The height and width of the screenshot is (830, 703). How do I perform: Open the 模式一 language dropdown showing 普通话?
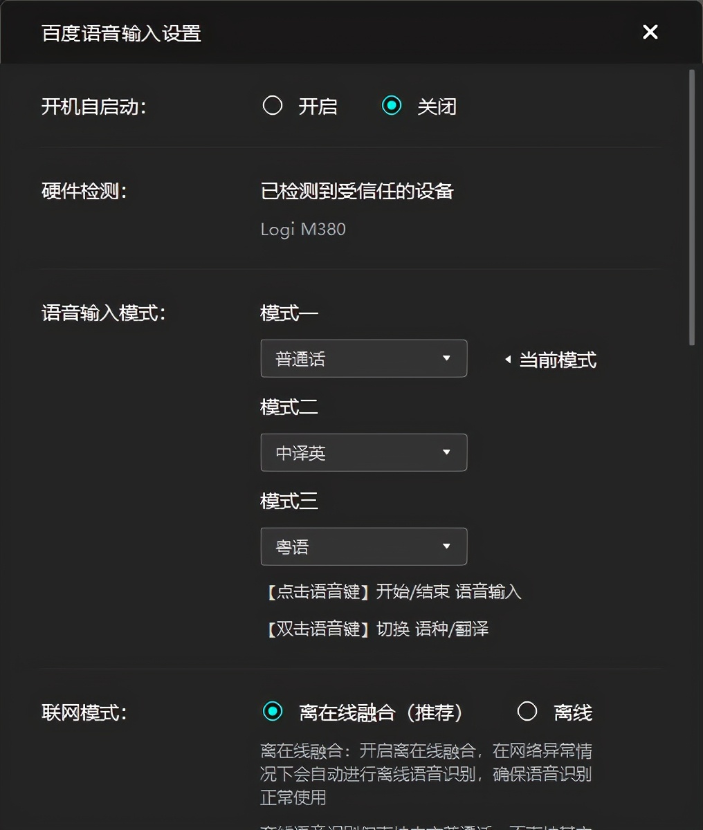tap(363, 358)
